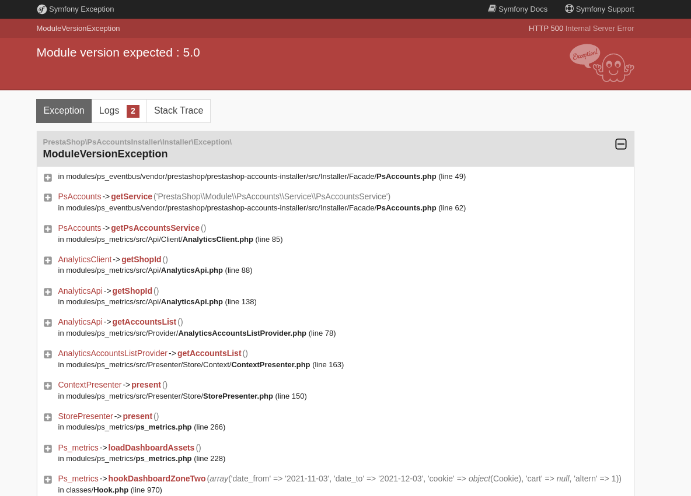Click the Symfony logo icon in header
Screen dimensions: 691x496
coord(42,9)
